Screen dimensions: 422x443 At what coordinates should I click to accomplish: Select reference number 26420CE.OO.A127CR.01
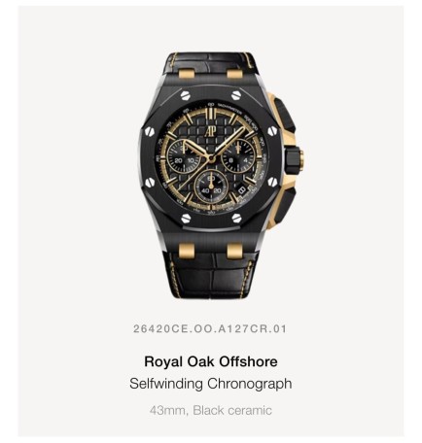click(x=210, y=328)
